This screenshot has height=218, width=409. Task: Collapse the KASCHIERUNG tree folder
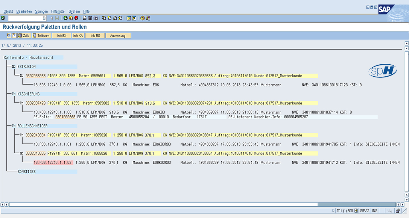[14, 94]
